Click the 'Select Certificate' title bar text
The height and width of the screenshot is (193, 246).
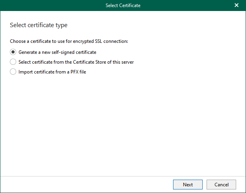(123, 6)
